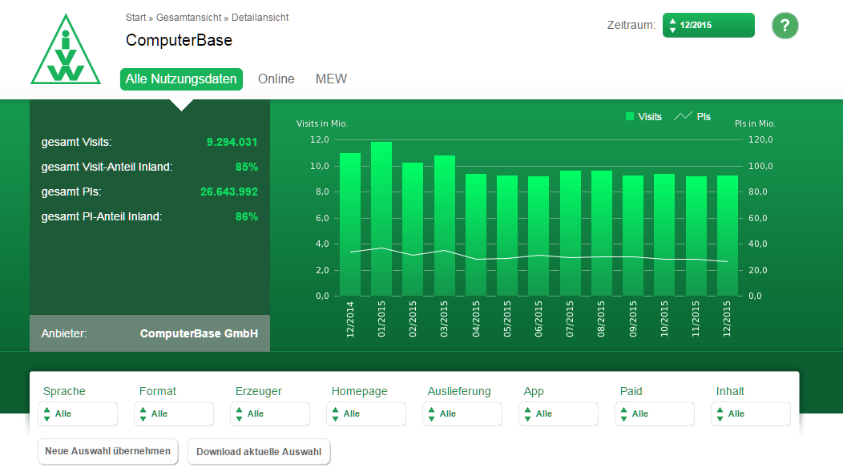Open the Homepage dropdown

[366, 413]
